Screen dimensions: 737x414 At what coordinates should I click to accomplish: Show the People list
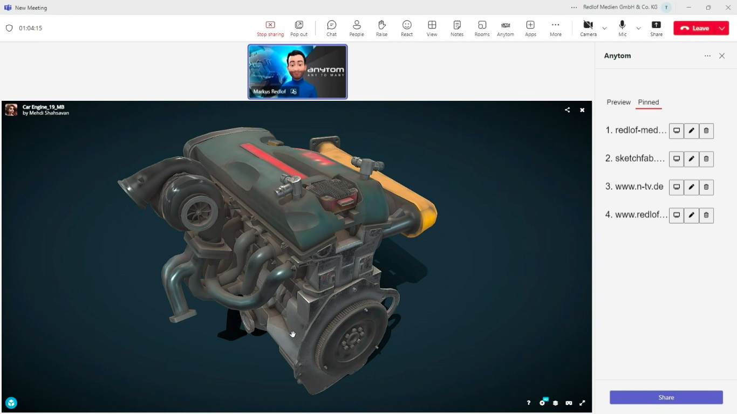point(357,29)
